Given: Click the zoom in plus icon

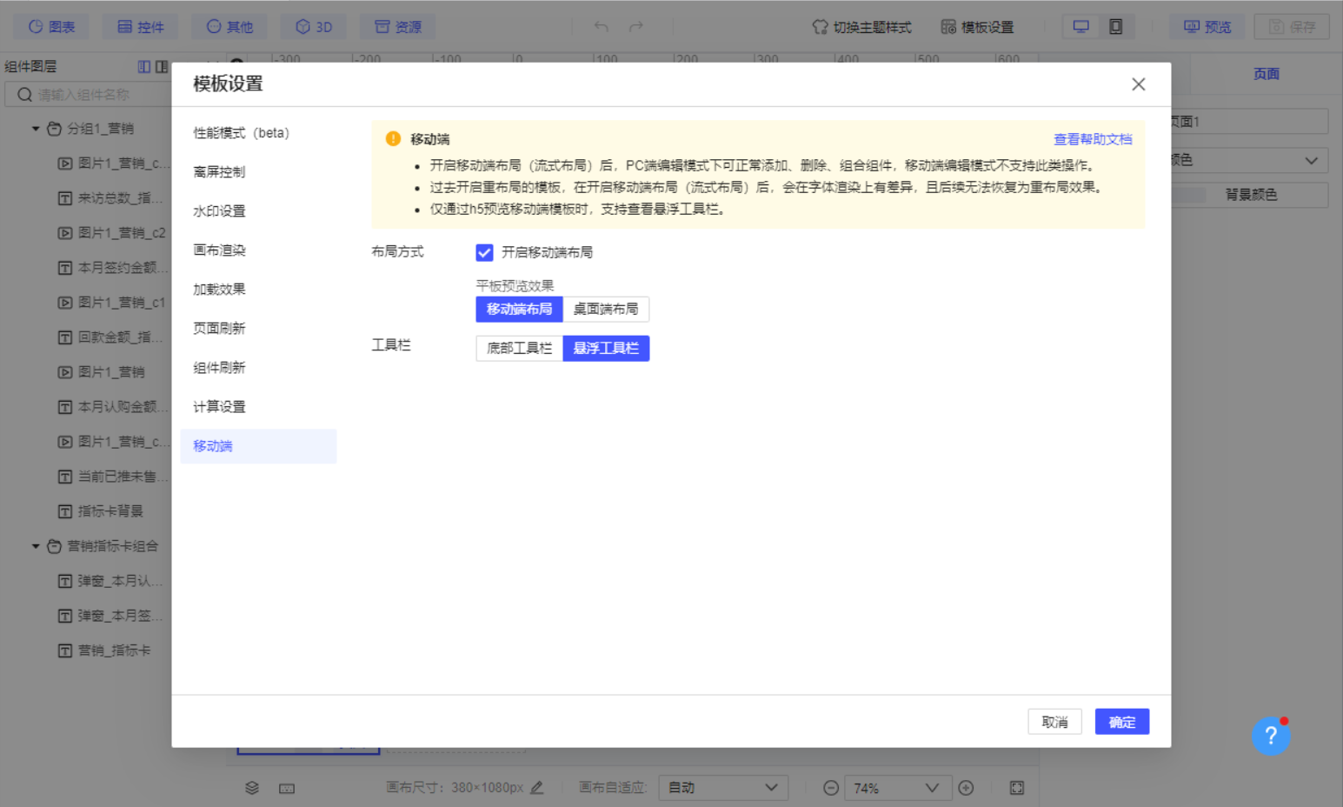Looking at the screenshot, I should coord(966,788).
